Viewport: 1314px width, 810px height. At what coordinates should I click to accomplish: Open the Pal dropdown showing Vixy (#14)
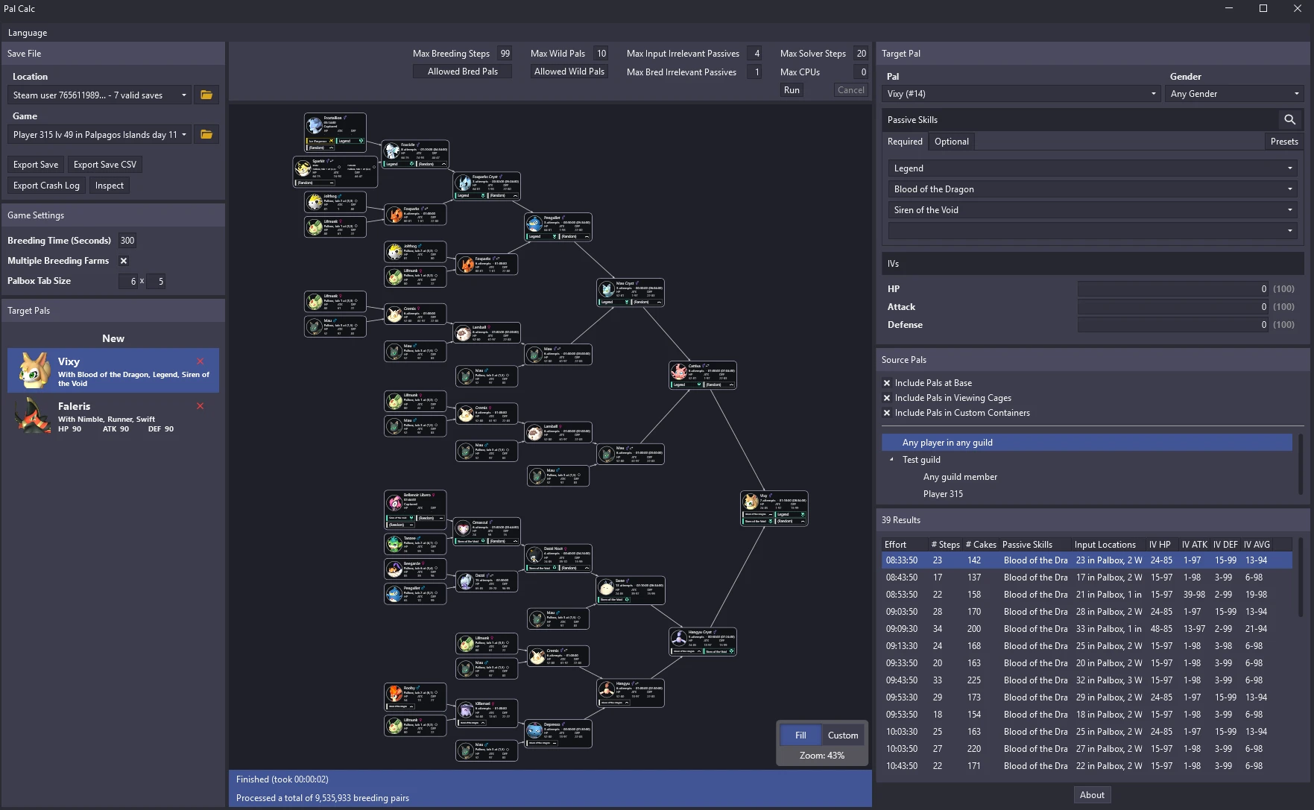[x=1022, y=94]
